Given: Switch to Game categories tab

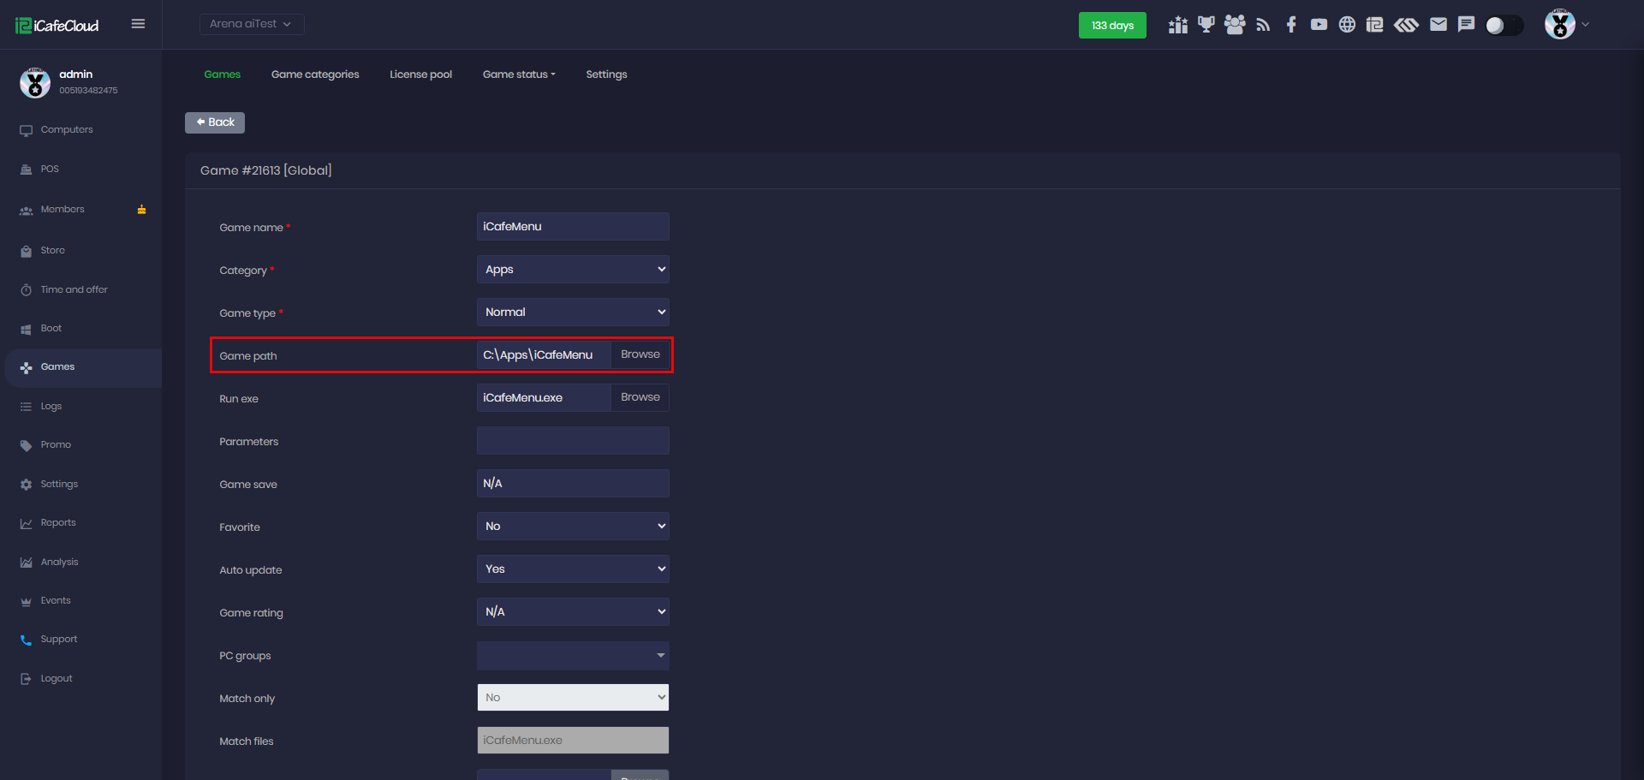Looking at the screenshot, I should click(315, 74).
